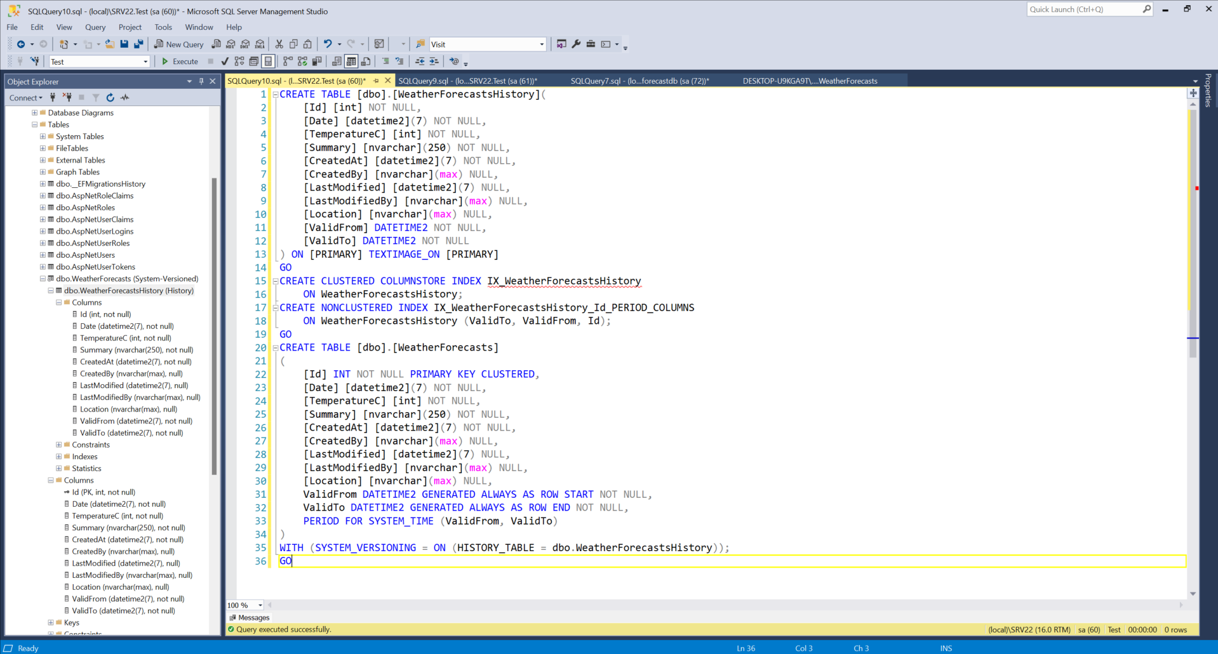Click the Undo icon

tap(328, 44)
